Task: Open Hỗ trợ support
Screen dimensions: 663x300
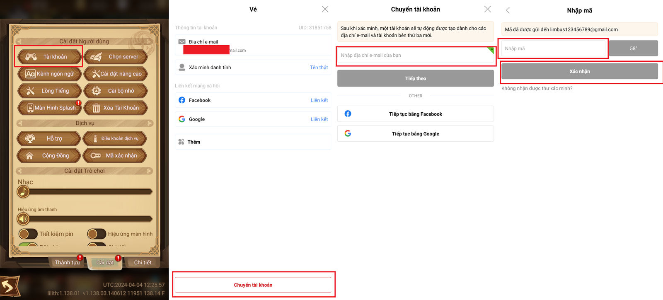Action: [x=48, y=138]
